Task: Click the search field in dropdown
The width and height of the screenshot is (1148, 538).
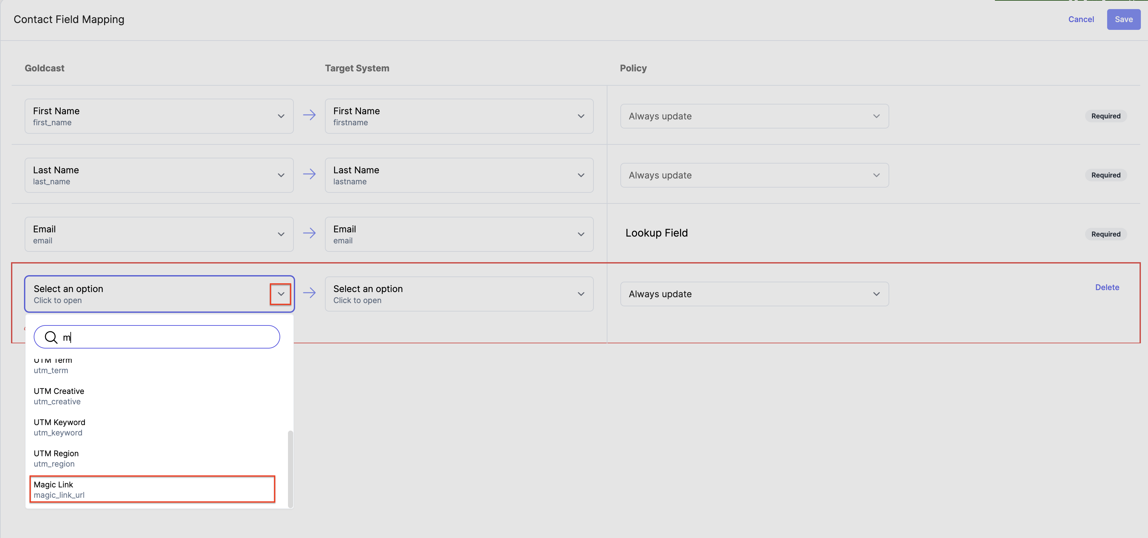Action: click(x=157, y=337)
